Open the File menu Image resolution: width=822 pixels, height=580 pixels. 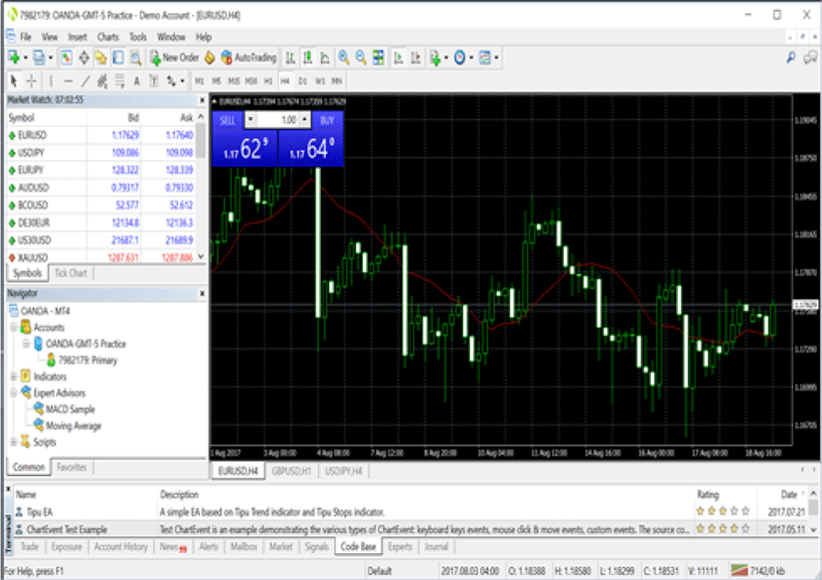26,37
